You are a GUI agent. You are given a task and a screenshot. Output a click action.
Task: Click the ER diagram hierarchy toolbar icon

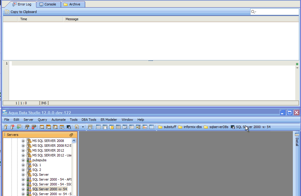click(x=138, y=127)
